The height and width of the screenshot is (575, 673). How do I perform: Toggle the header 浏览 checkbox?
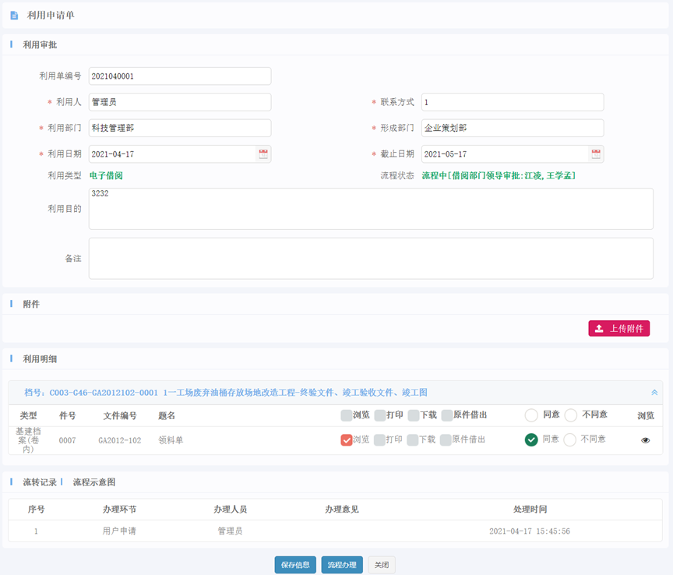tap(347, 415)
